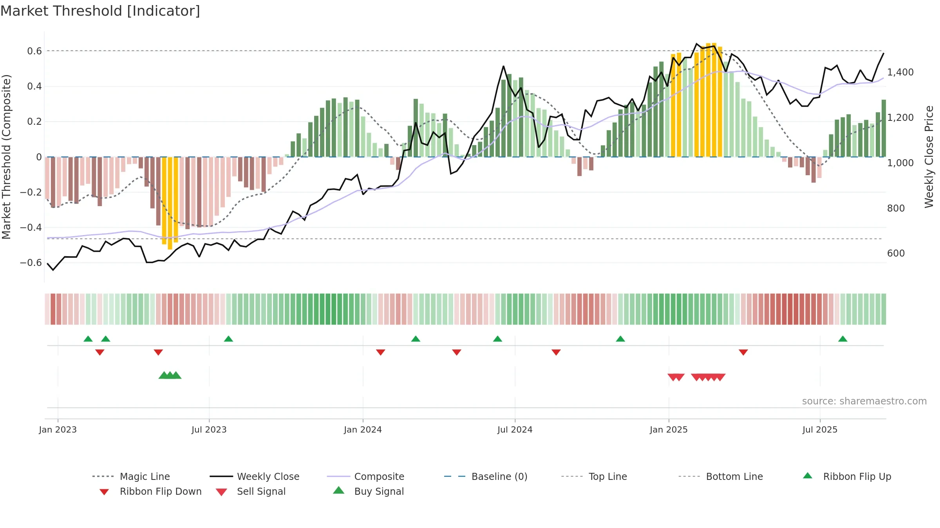Image resolution: width=940 pixels, height=528 pixels.
Task: Click the Jul 2024 x-axis label
Action: coord(515,430)
